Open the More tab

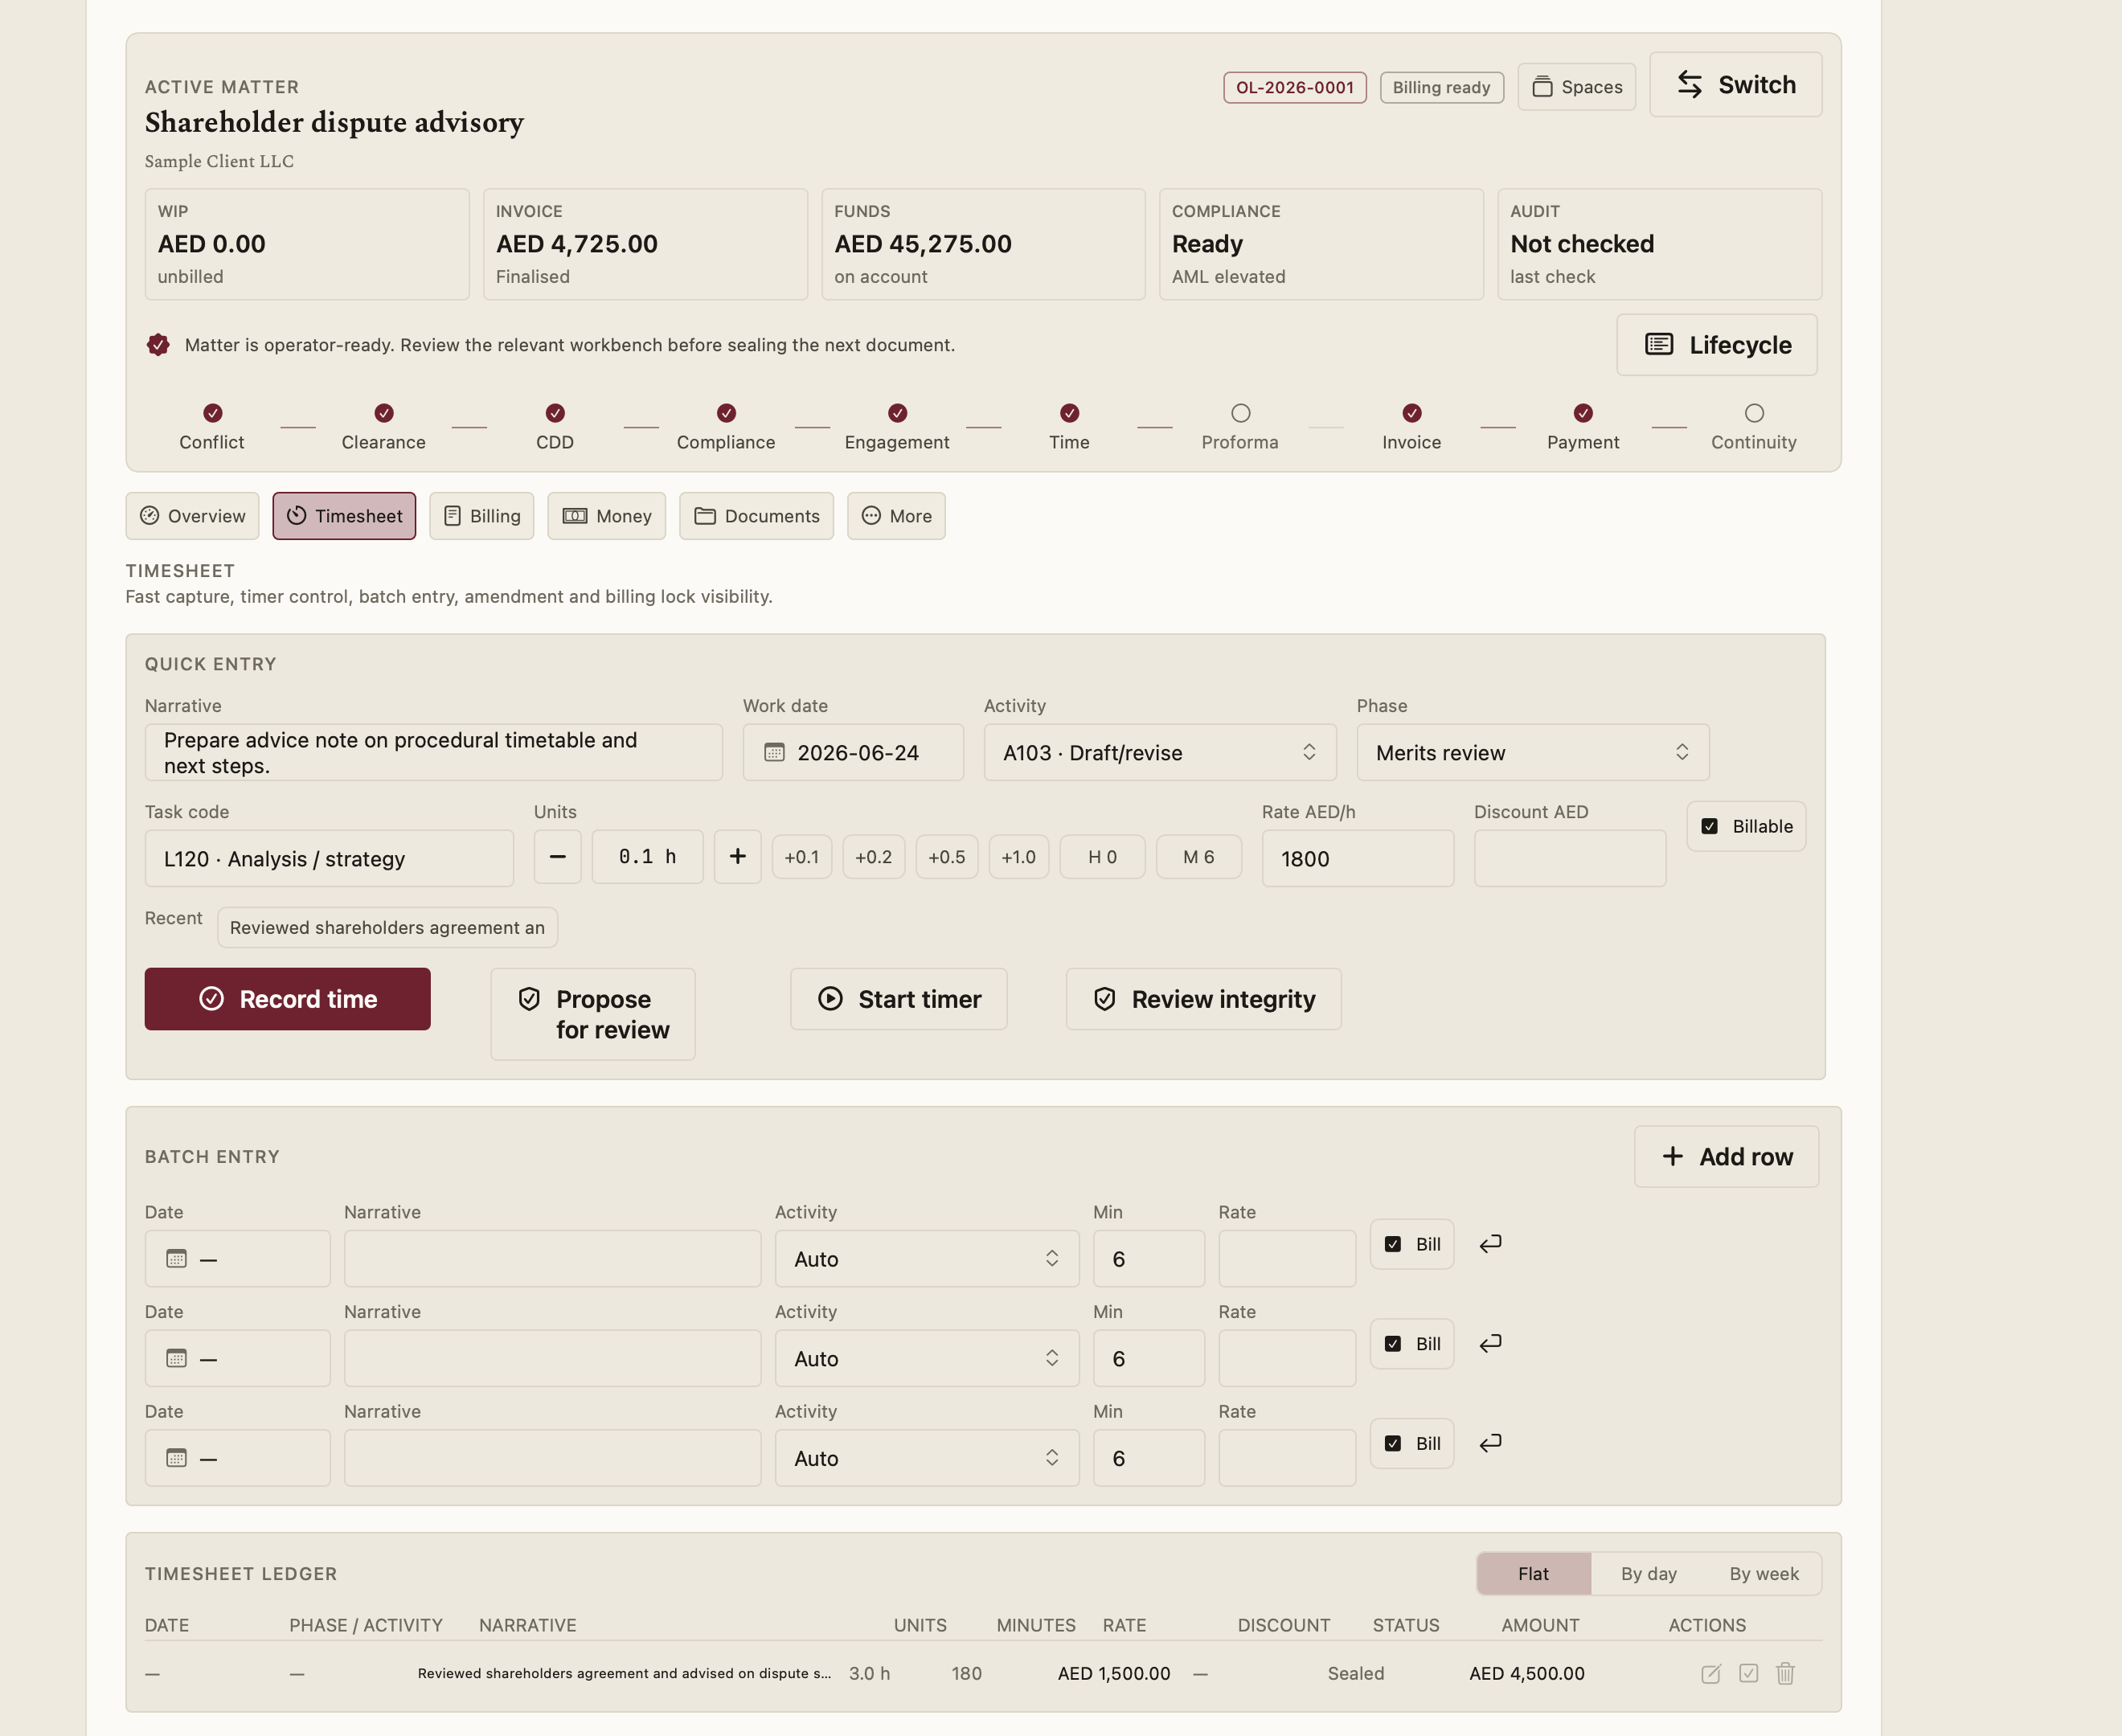click(x=896, y=516)
